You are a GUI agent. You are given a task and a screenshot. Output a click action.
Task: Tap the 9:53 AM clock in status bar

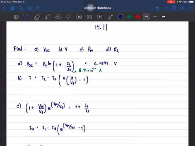[6, 2]
